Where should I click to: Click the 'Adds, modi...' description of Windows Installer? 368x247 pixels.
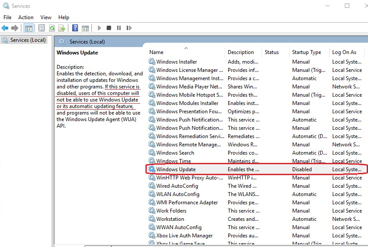pos(243,62)
